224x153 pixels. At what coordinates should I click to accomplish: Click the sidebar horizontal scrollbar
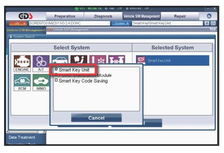click(25, 131)
